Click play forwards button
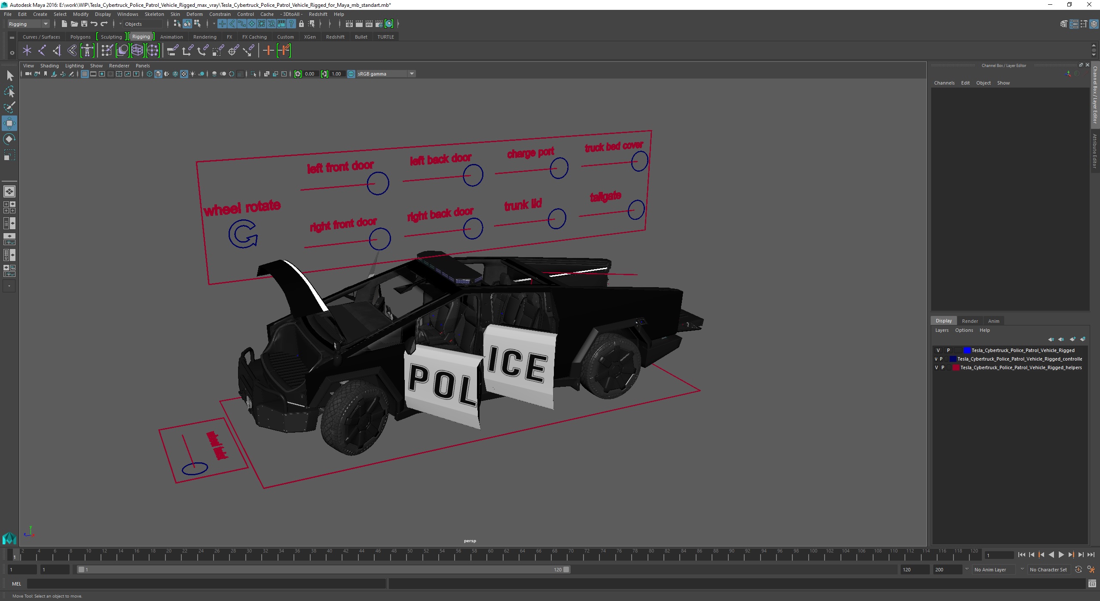The height and width of the screenshot is (601, 1100). click(1061, 555)
